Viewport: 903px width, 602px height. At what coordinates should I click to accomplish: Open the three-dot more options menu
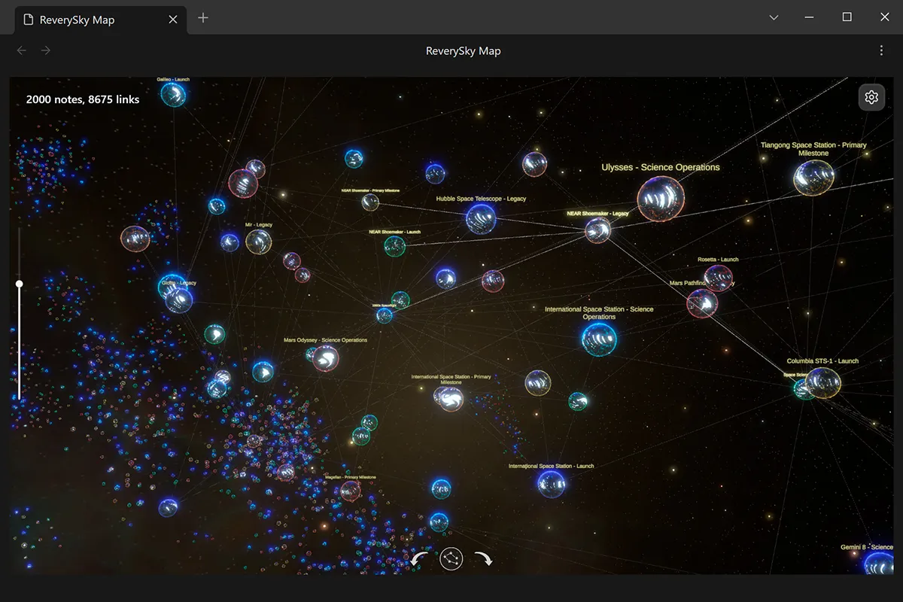coord(881,50)
